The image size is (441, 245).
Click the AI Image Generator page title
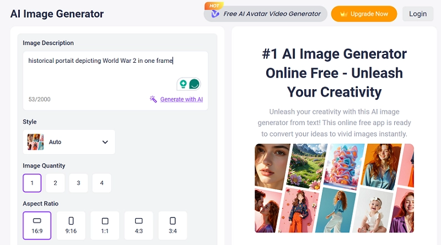click(x=57, y=14)
